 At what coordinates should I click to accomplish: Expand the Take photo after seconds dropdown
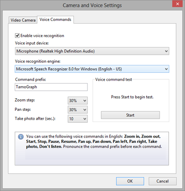pyautogui.click(x=78, y=119)
